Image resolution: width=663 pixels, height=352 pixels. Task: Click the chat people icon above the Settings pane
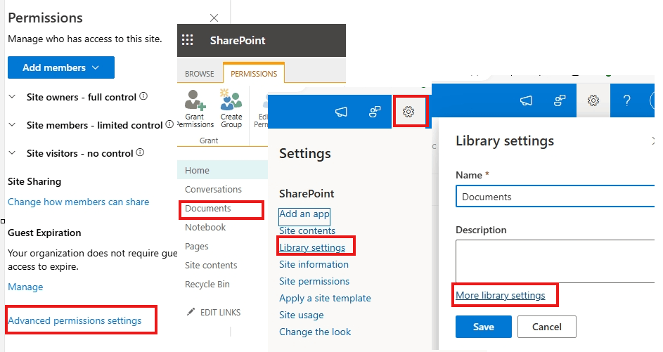point(375,112)
